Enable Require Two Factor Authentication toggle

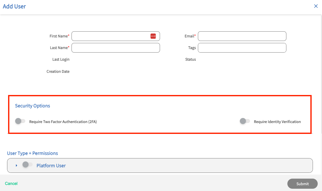coord(20,121)
